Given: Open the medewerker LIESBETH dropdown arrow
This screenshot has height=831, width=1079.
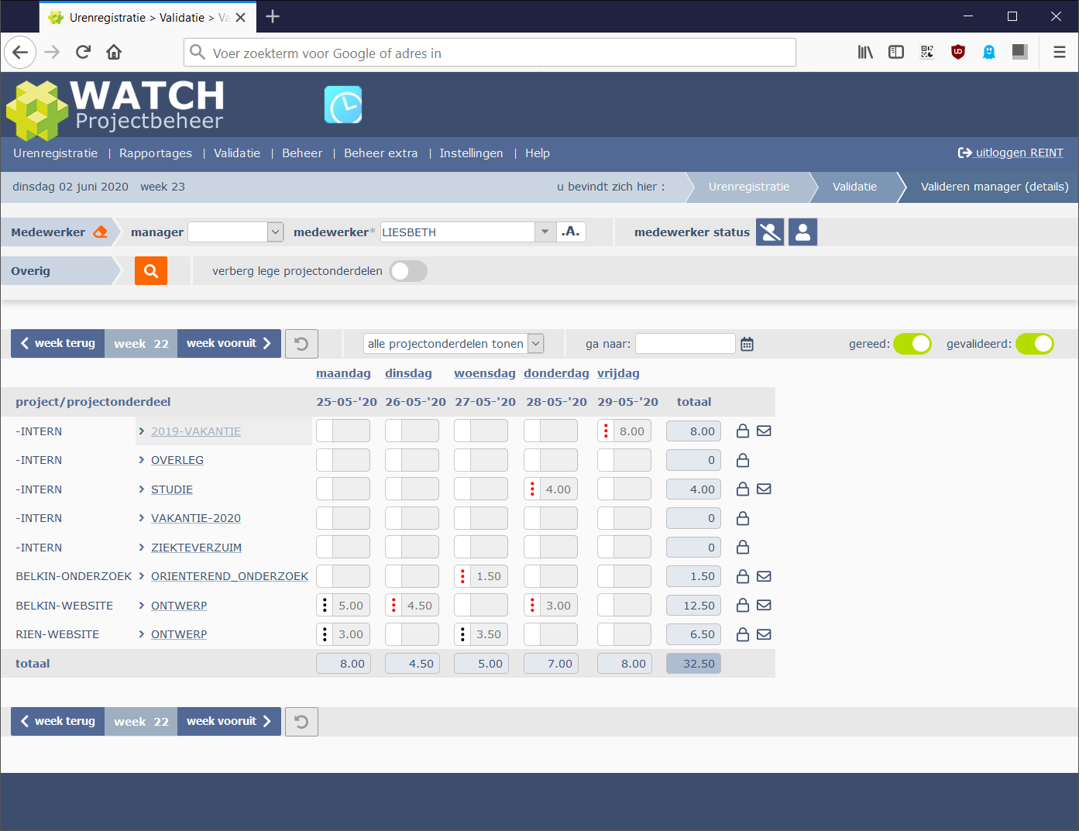Looking at the screenshot, I should pyautogui.click(x=545, y=232).
